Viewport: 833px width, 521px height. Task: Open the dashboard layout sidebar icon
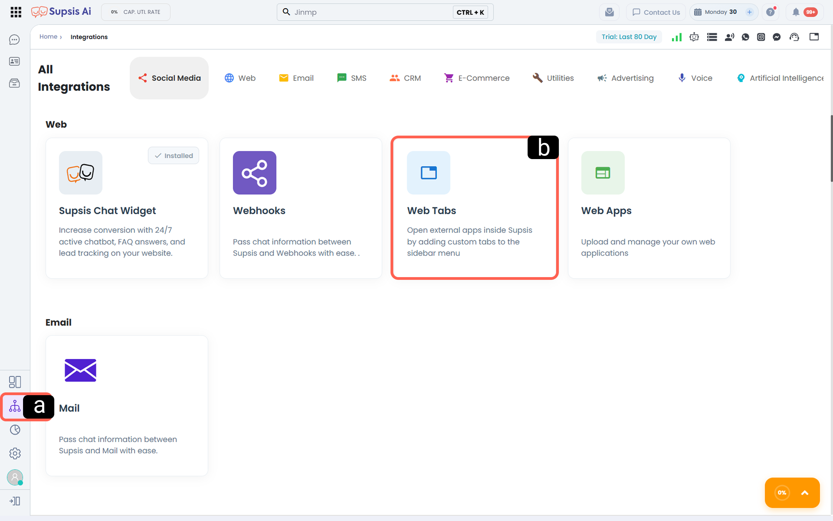[x=15, y=382]
